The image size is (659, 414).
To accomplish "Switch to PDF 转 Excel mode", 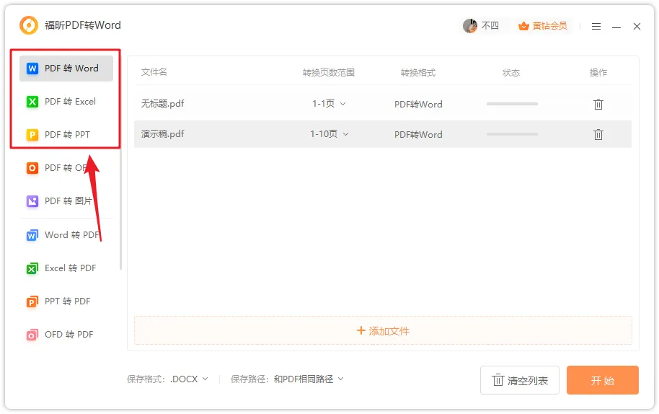I will [66, 102].
